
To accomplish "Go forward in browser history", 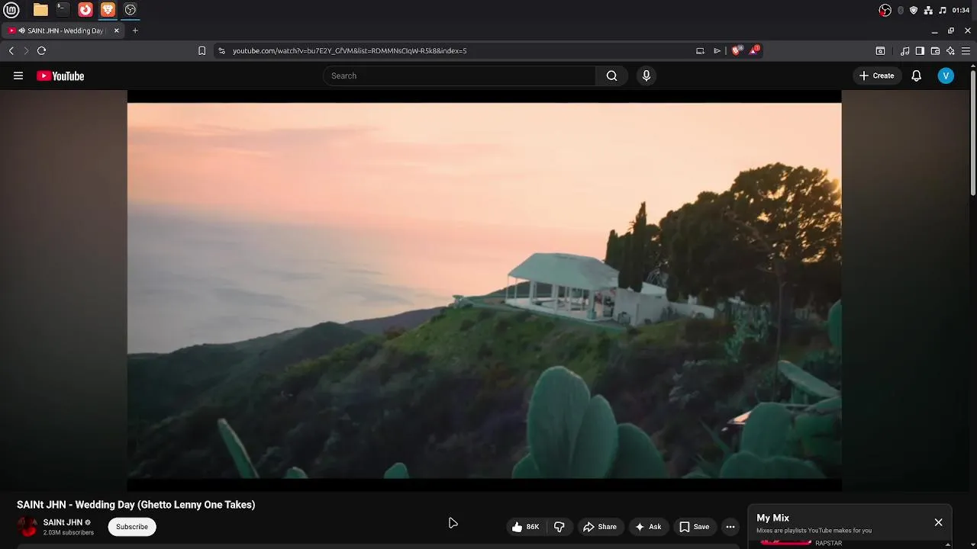I will (x=26, y=50).
